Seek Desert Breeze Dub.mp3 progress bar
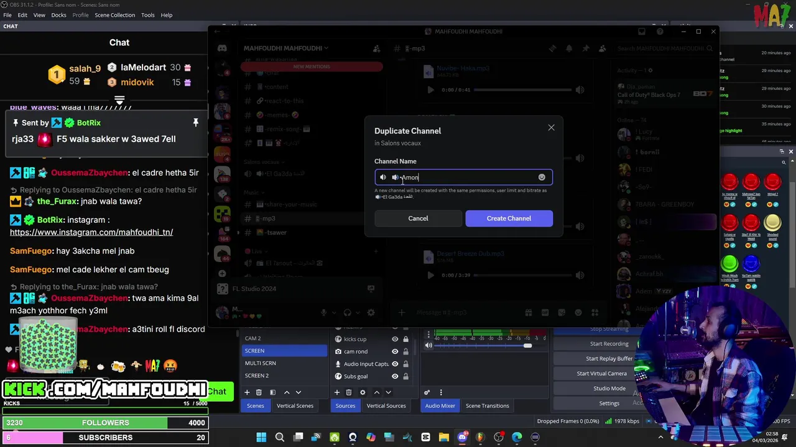The image size is (796, 447). click(x=522, y=275)
